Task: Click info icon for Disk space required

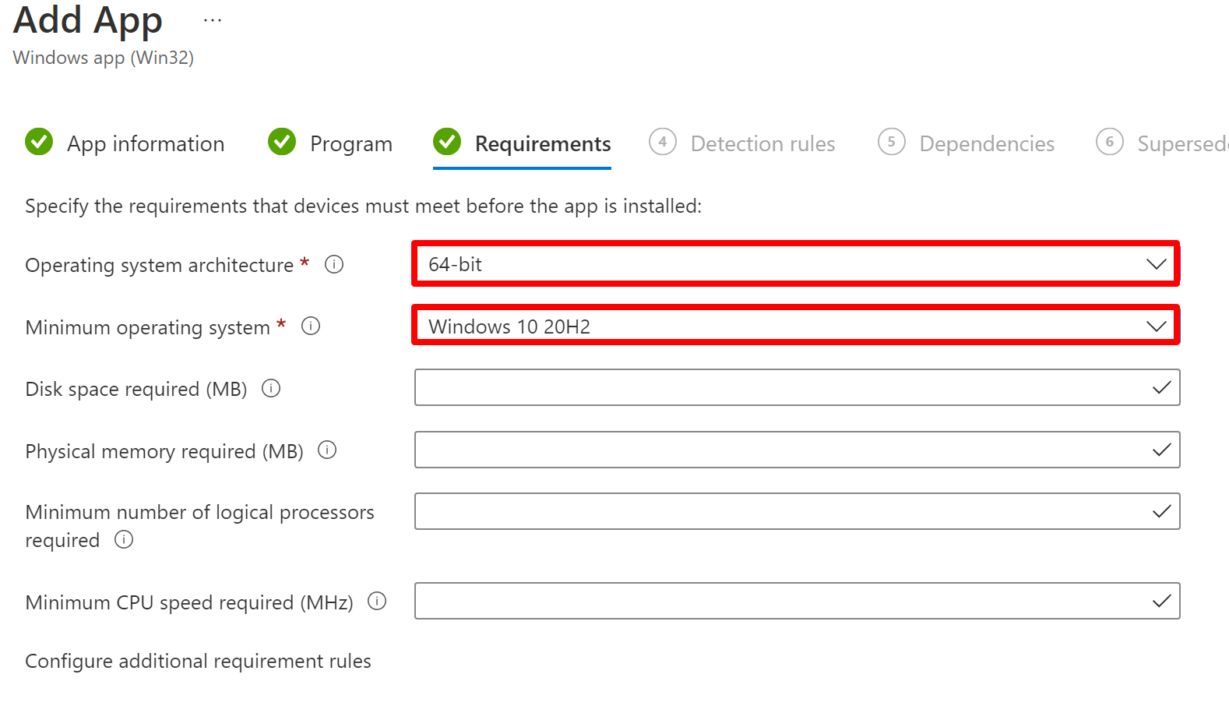Action: (271, 388)
